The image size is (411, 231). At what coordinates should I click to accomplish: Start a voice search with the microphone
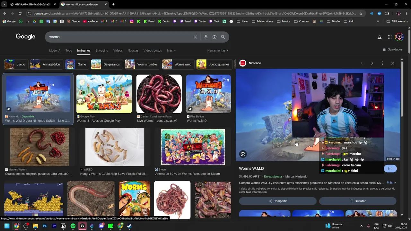[x=206, y=37]
